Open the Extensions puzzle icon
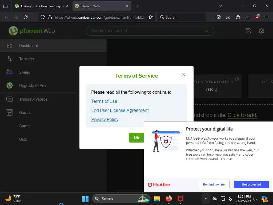This screenshot has width=273, height=205. point(247,17)
